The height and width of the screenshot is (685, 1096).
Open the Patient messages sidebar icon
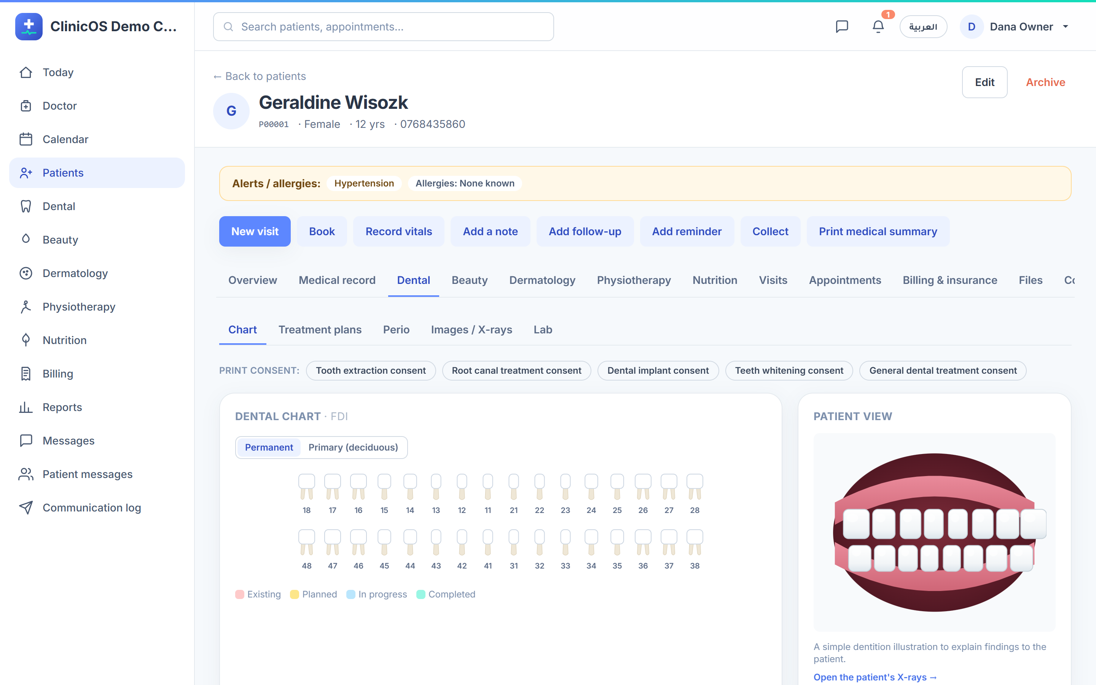point(26,474)
